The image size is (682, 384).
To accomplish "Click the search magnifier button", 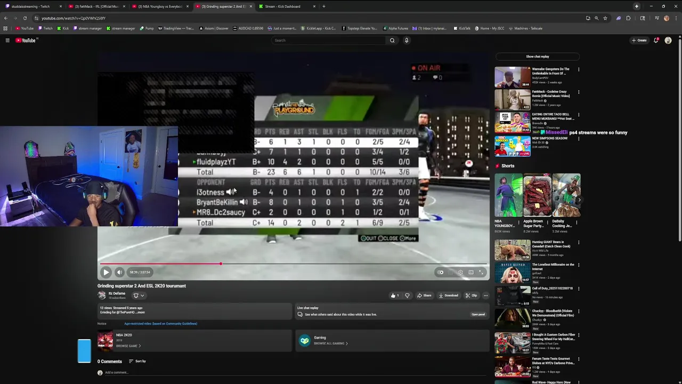I will click(392, 40).
